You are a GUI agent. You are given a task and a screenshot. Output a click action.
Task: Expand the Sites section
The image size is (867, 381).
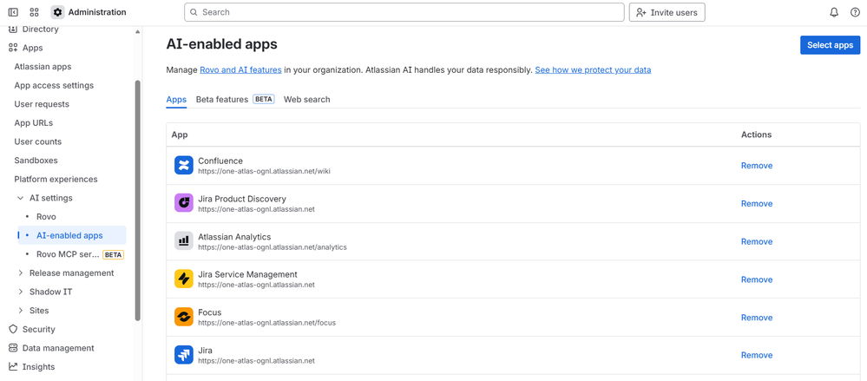(x=21, y=311)
